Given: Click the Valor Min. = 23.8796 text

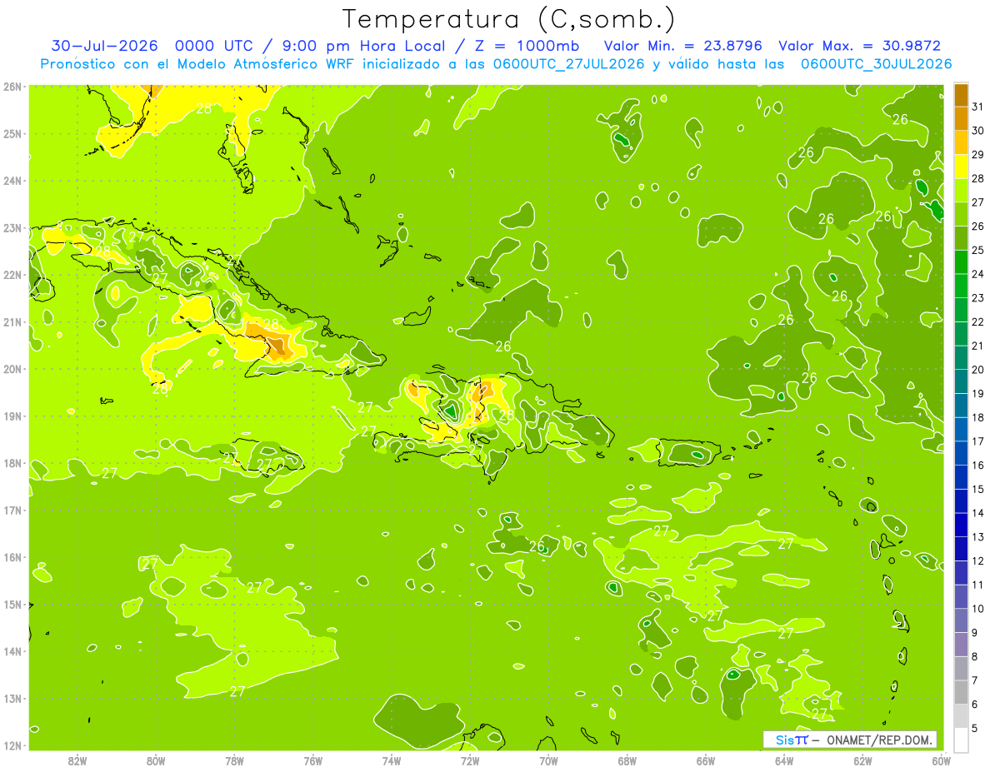Looking at the screenshot, I should (685, 46).
